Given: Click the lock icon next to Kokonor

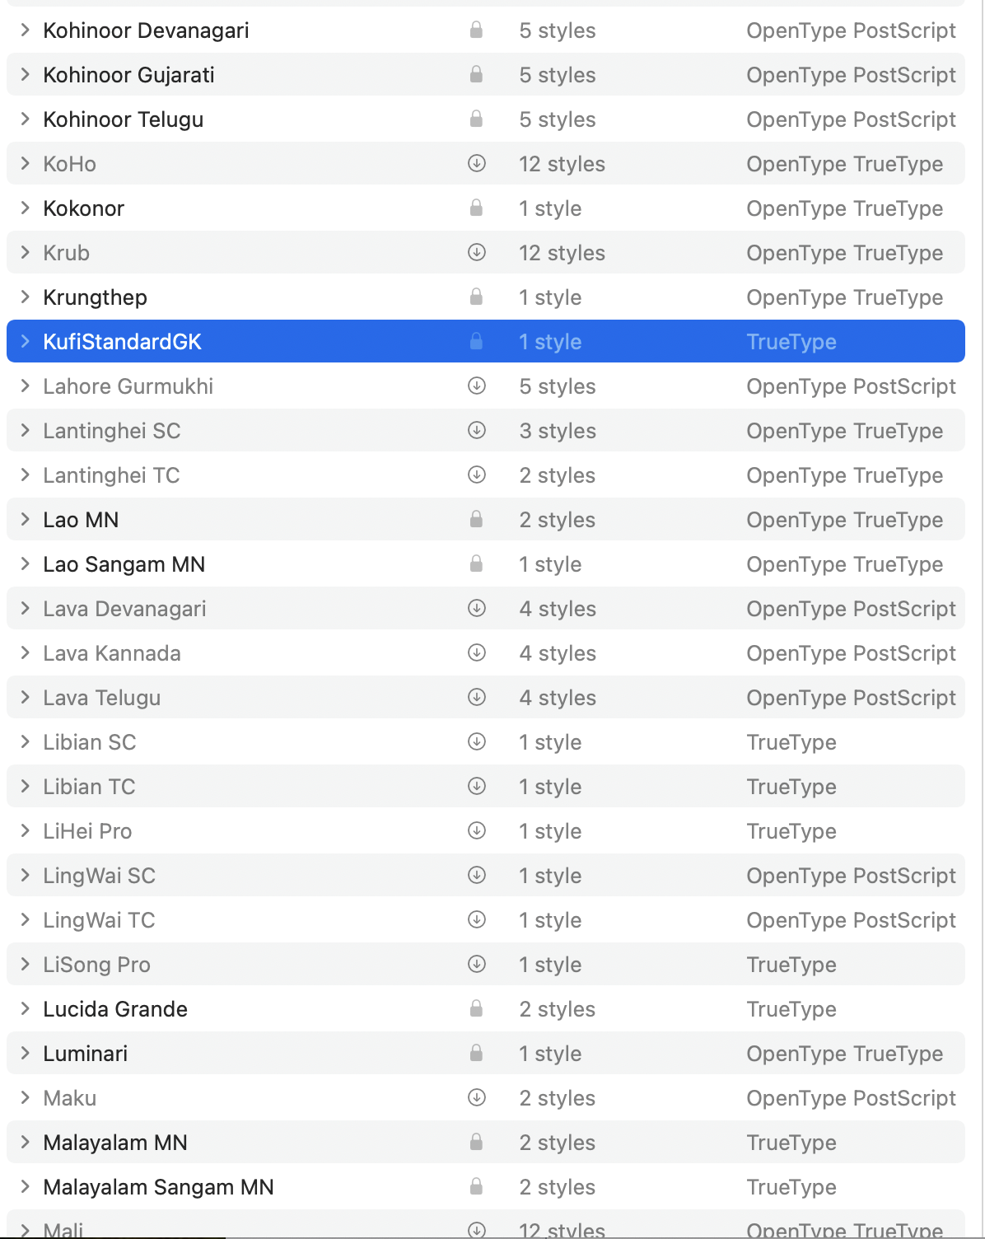Looking at the screenshot, I should tap(476, 208).
